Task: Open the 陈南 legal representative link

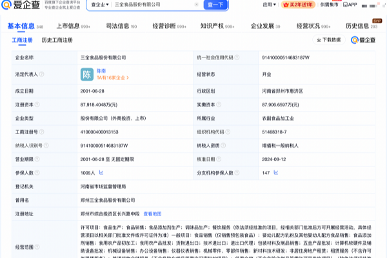Action: [102, 70]
